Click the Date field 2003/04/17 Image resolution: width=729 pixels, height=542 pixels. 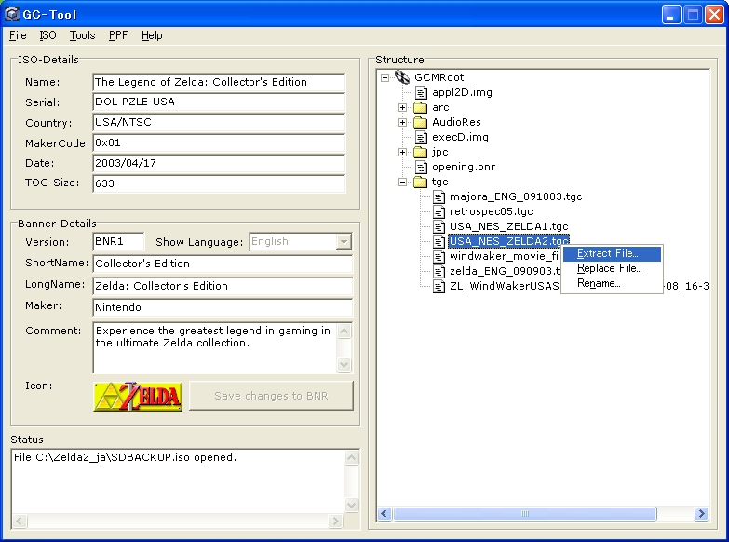pos(219,163)
